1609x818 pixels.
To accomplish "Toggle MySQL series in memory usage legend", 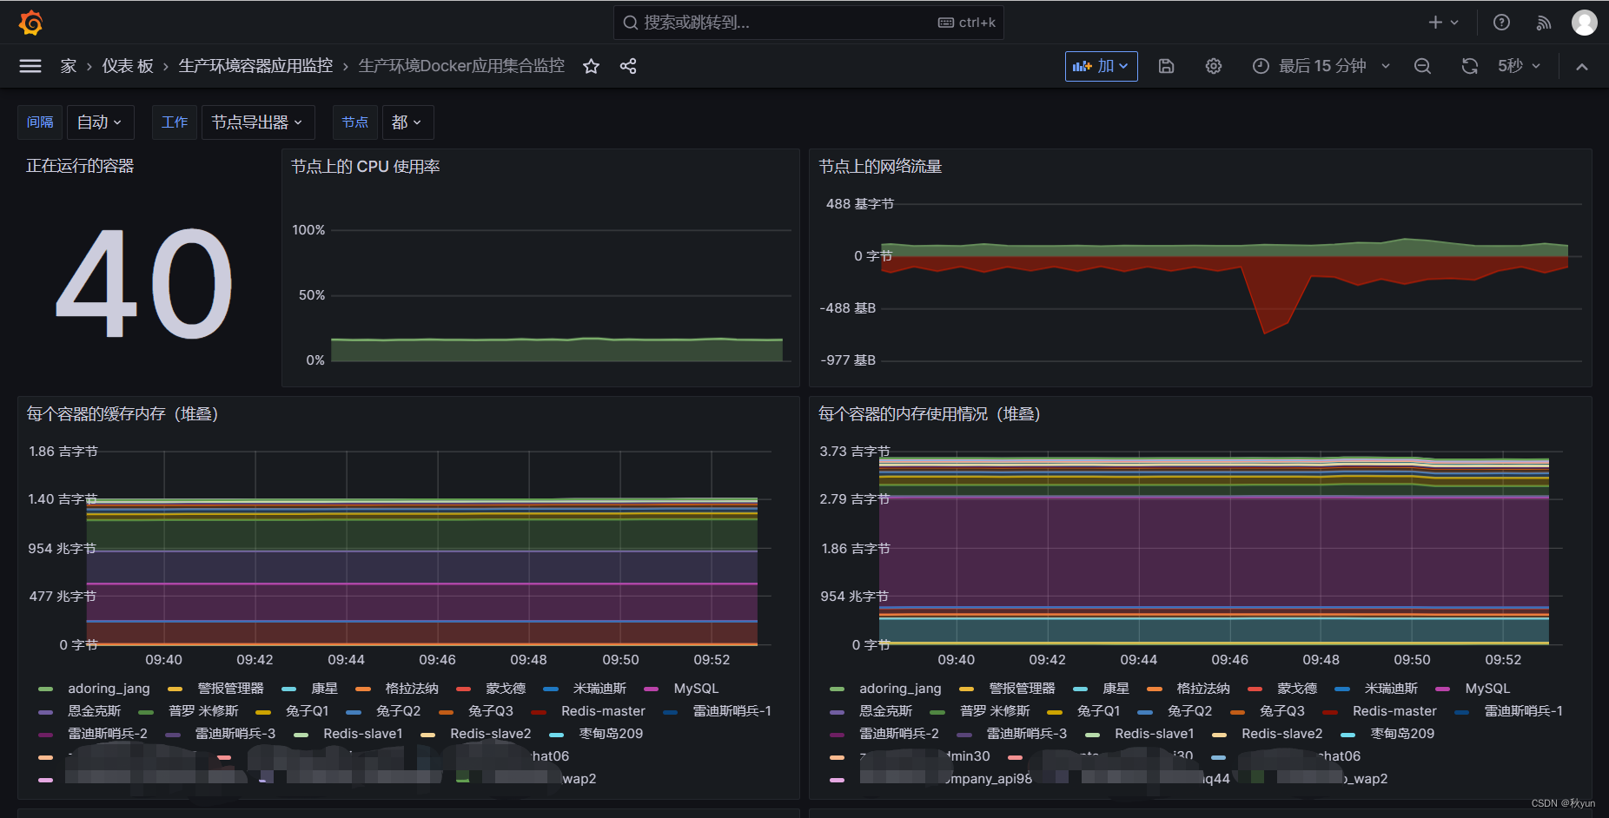I will [x=1487, y=689].
